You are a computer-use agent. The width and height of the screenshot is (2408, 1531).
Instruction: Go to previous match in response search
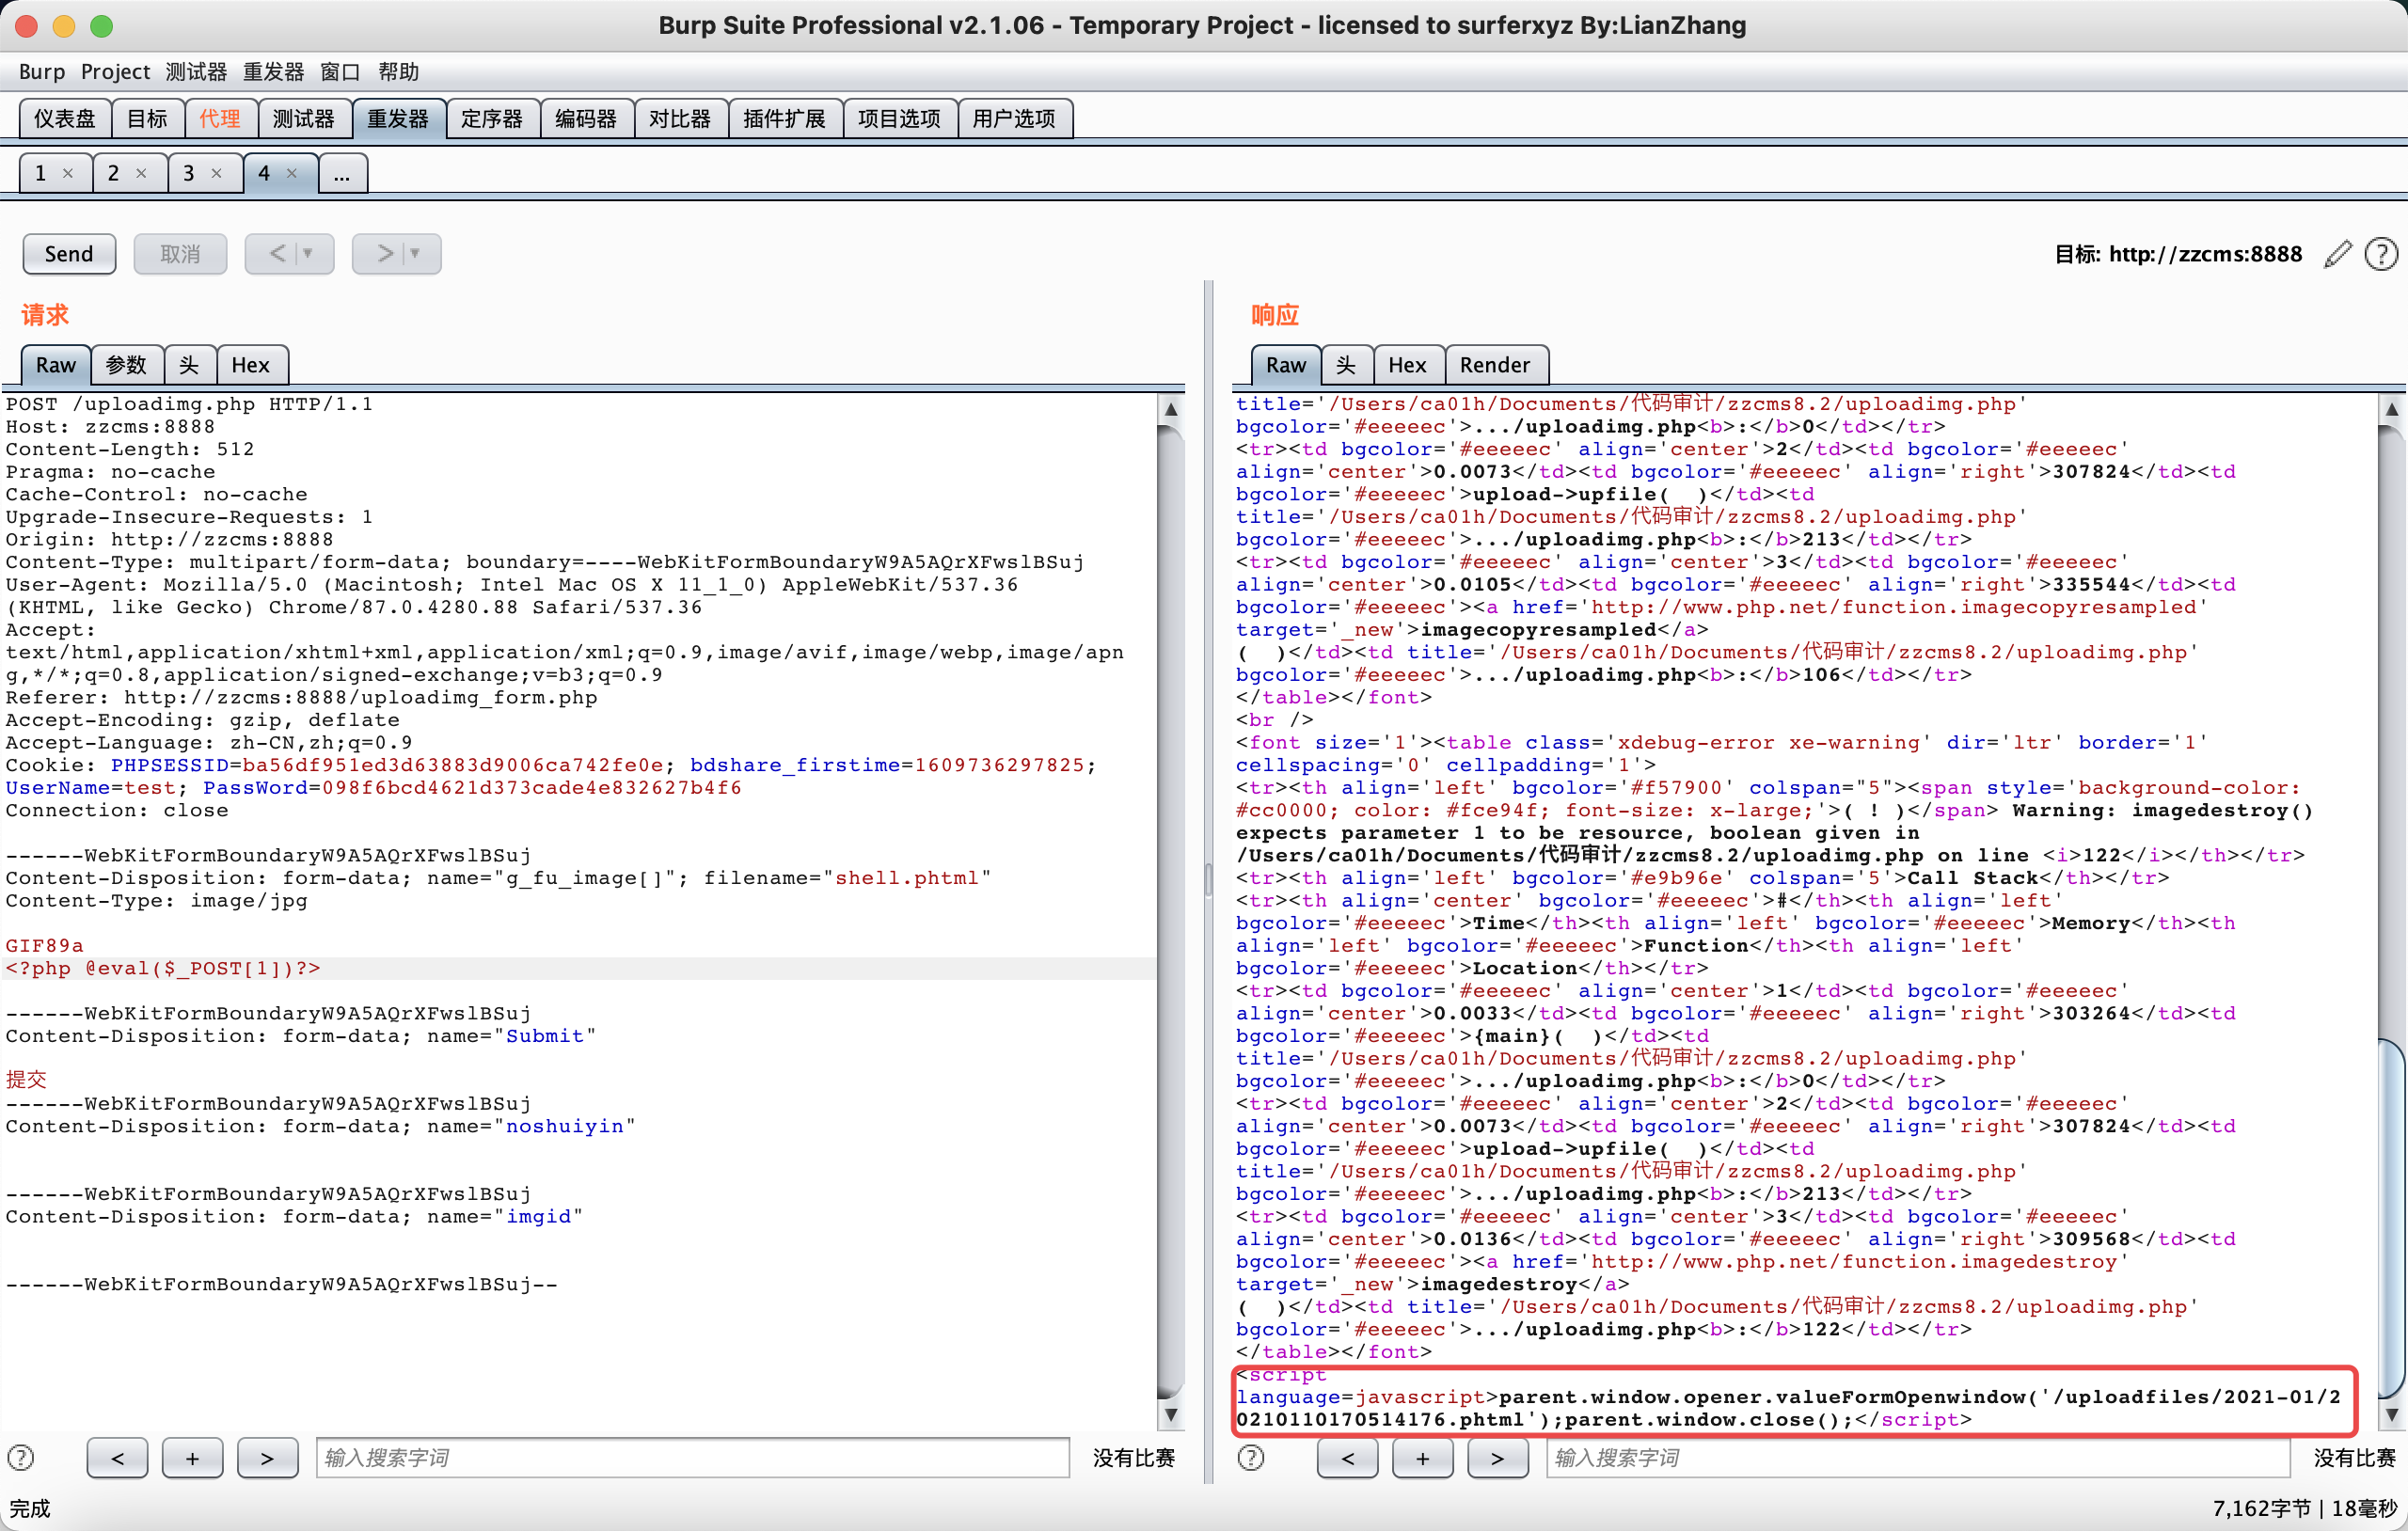(1347, 1457)
